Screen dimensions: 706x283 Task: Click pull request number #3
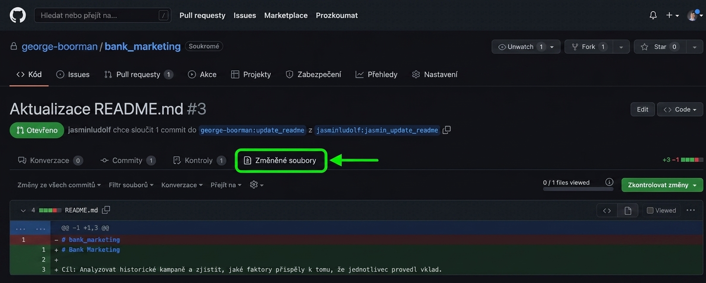coord(197,109)
